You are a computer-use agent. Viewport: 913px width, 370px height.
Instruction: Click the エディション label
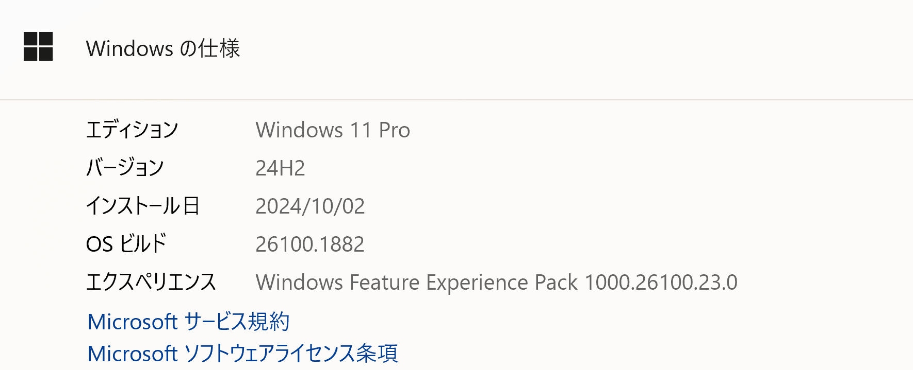pyautogui.click(x=132, y=130)
